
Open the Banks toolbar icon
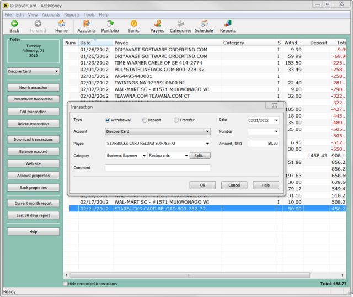tap(133, 24)
